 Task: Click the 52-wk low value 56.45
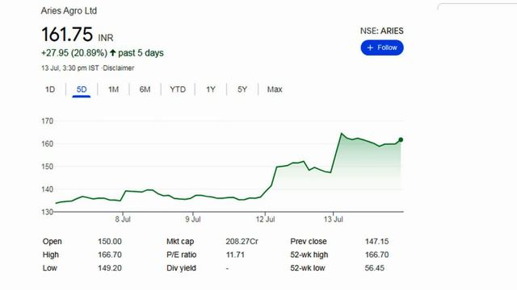tap(375, 268)
